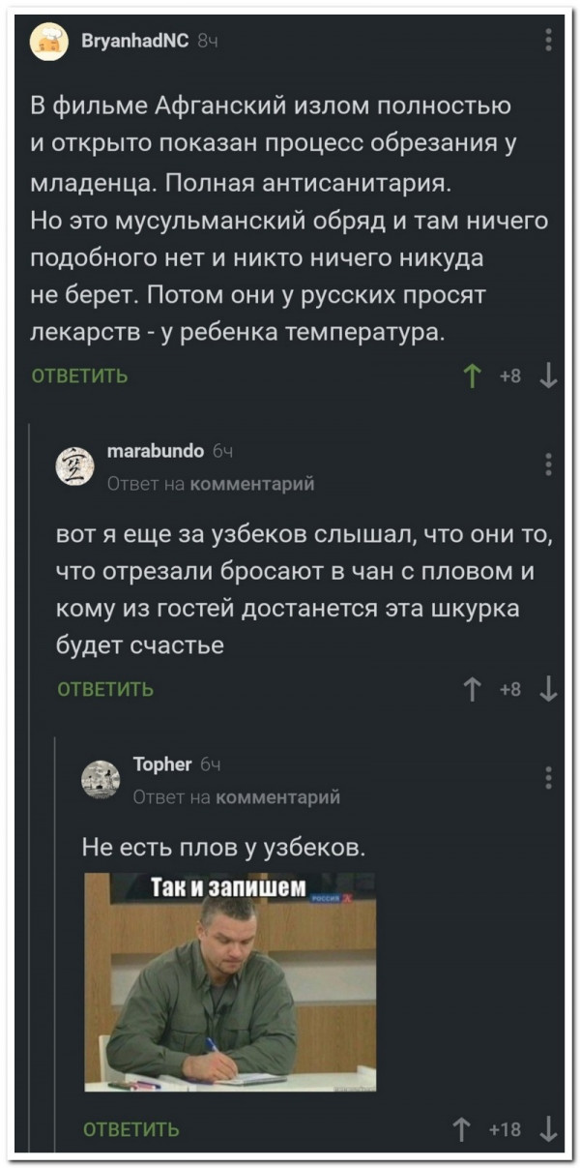Open options menu for marabundo's comment
580x1168 pixels.
[x=548, y=464]
